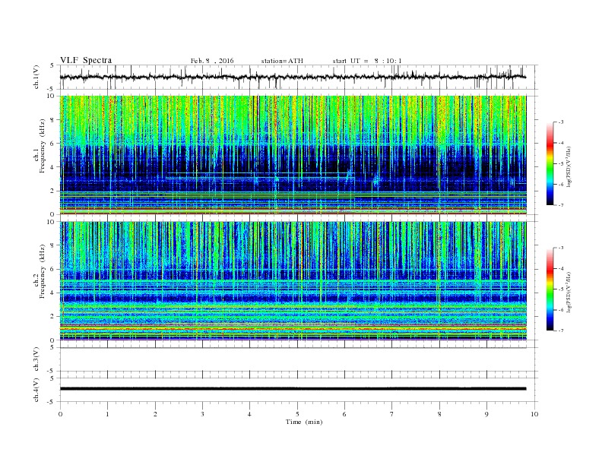This screenshot has width=602, height=465.
Task: Click time axis tick label '3'
Action: pyautogui.click(x=202, y=414)
